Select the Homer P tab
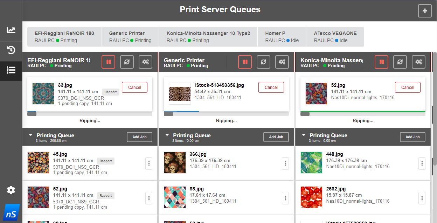 coord(282,37)
